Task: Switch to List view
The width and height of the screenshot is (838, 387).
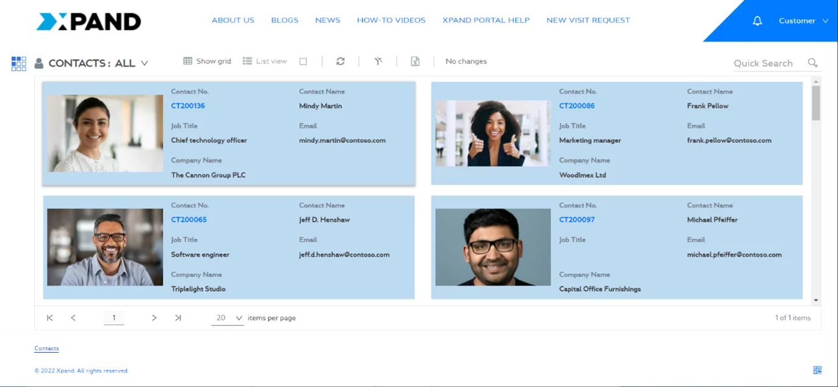Action: (265, 61)
